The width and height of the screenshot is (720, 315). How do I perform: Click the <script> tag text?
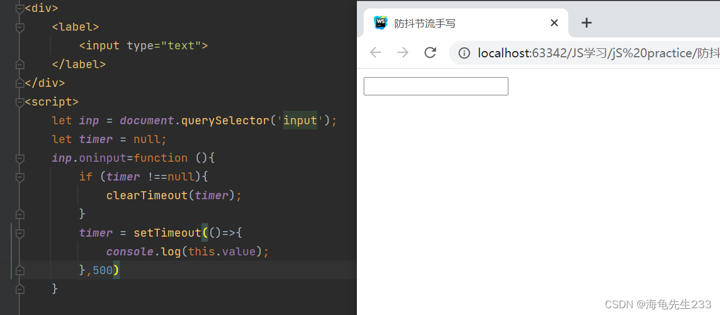(x=52, y=102)
